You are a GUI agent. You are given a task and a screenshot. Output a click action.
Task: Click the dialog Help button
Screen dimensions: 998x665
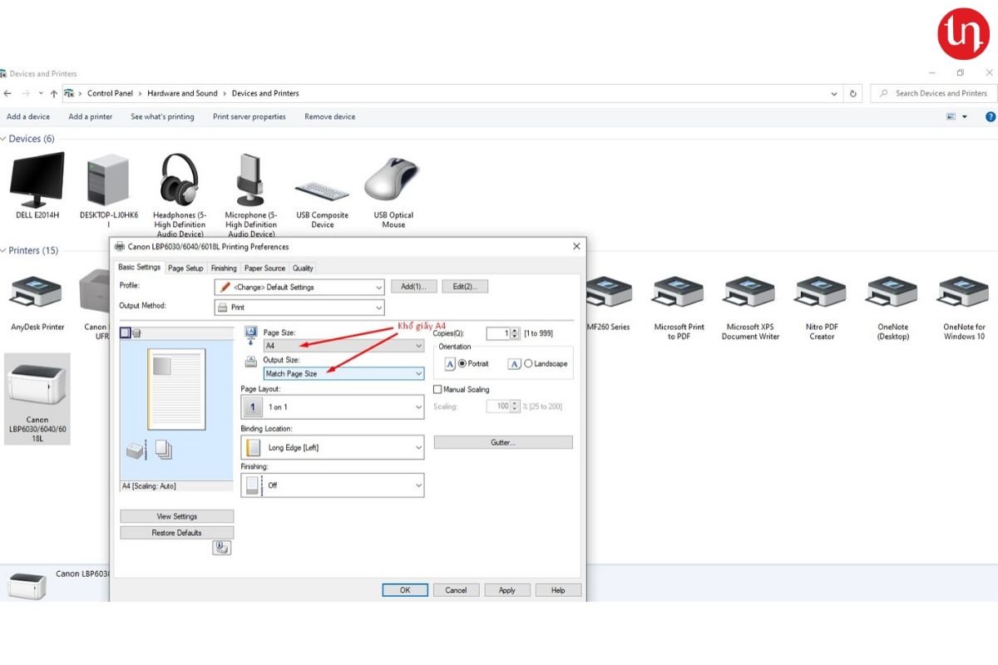pos(558,590)
